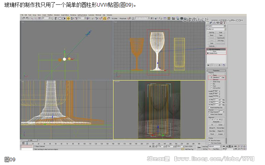Open the Motion command panel tab
This screenshot has width=265, height=165.
[218, 23]
